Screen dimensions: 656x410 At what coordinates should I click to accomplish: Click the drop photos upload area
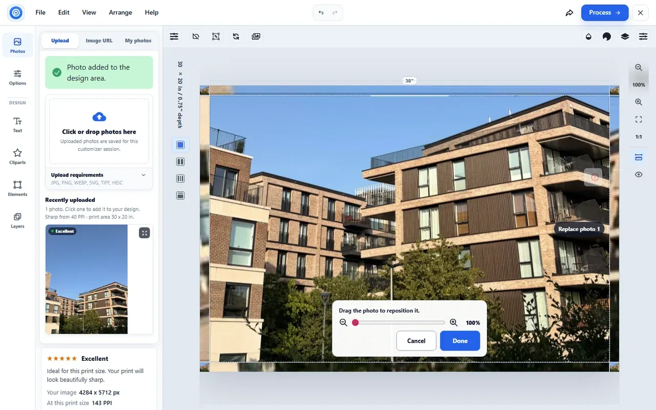[99, 131]
